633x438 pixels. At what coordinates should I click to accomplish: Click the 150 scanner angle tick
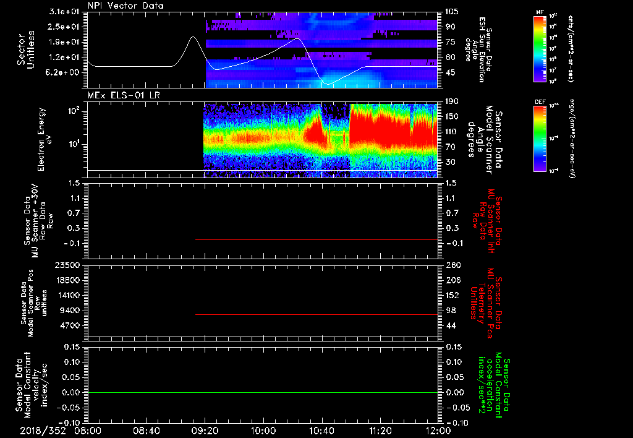point(452,117)
